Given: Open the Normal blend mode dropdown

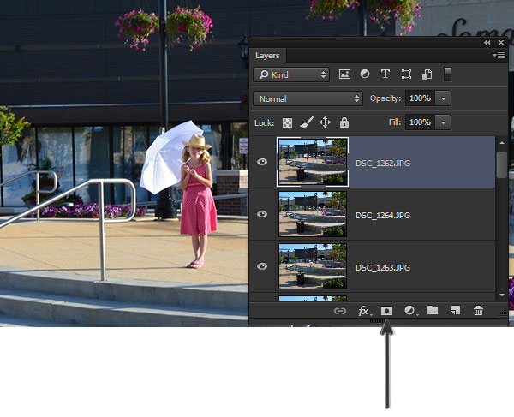Looking at the screenshot, I should point(308,98).
